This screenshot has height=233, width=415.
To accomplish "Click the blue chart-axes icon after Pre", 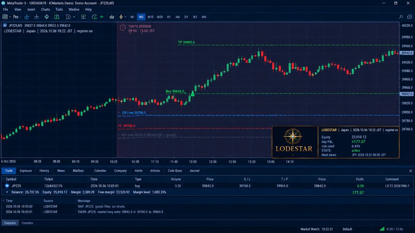I will pyautogui.click(x=27, y=17).
